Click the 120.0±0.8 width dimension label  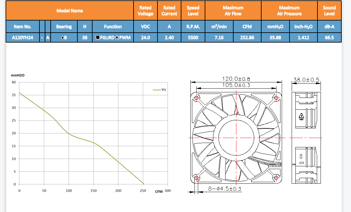[236, 79]
